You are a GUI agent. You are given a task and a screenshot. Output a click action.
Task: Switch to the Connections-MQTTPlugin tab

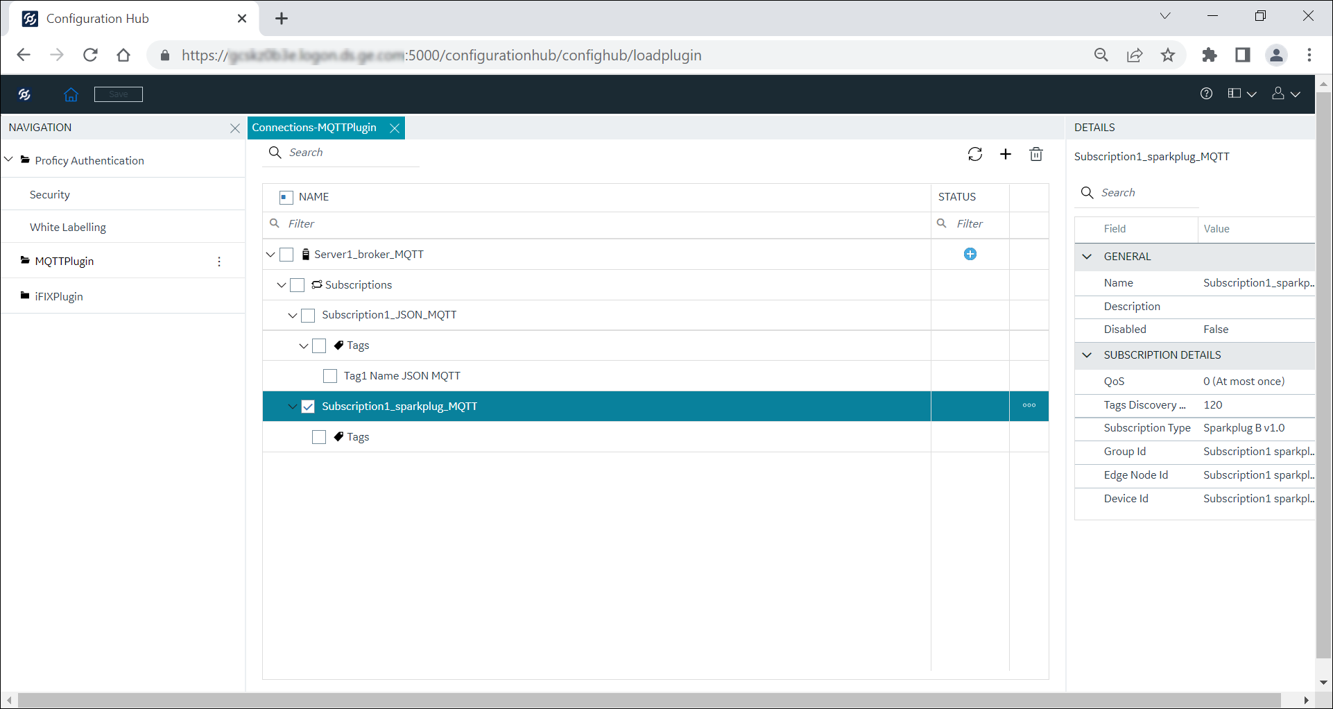[314, 128]
